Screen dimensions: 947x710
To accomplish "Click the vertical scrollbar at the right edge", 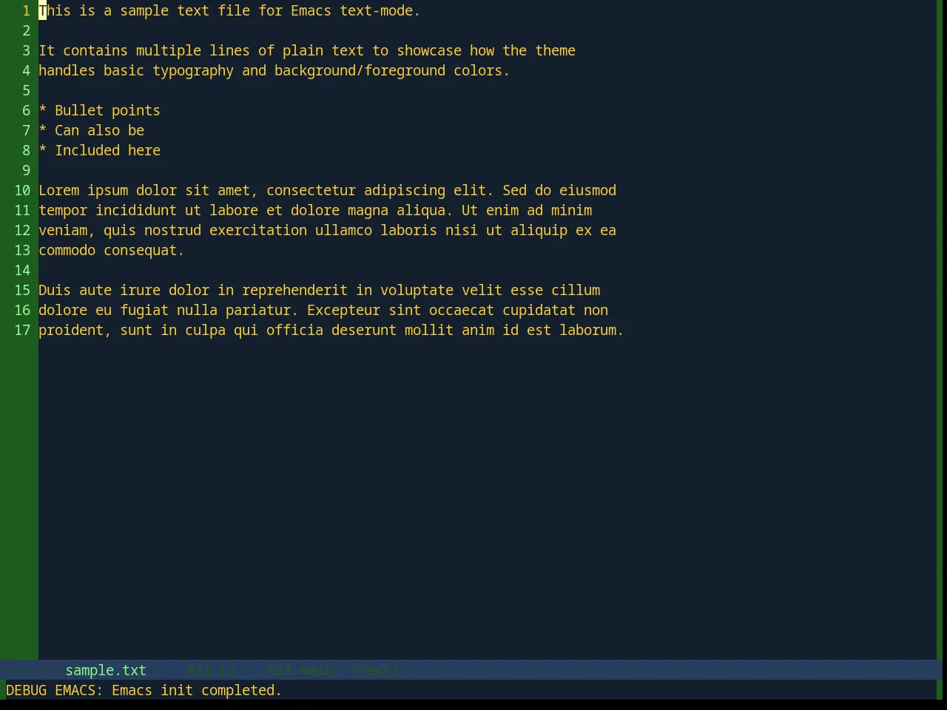I will (x=940, y=329).
